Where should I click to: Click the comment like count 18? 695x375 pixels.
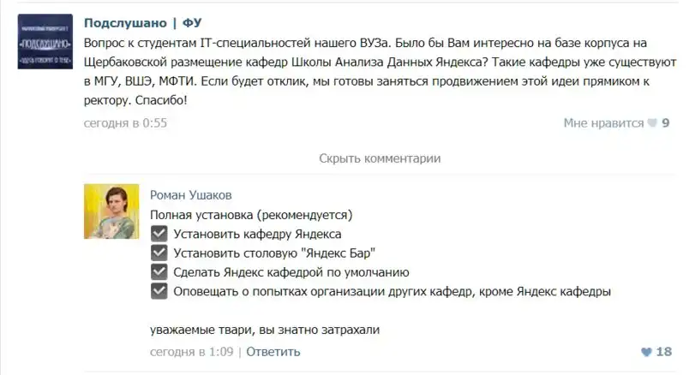click(664, 352)
